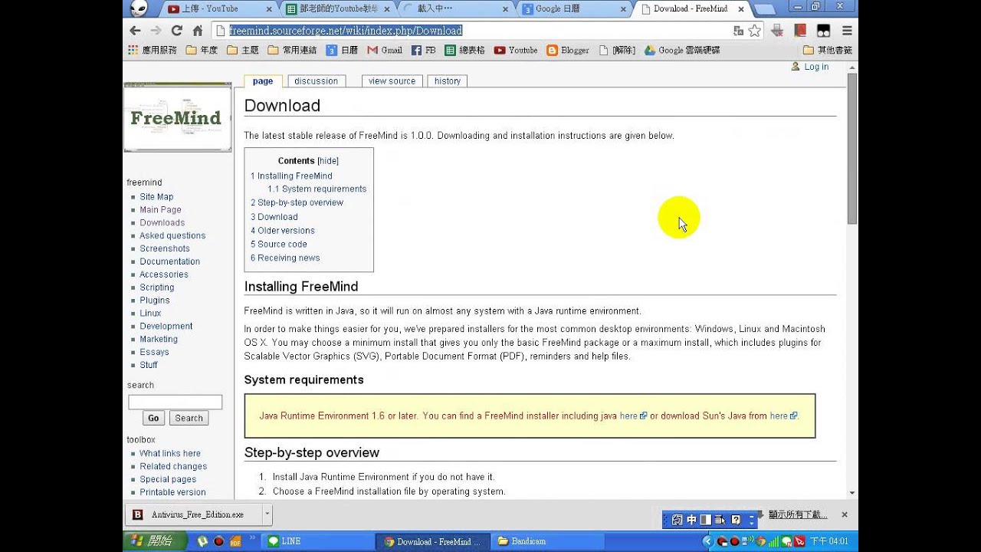
Task: Open the FB bookmark
Action: (x=424, y=50)
